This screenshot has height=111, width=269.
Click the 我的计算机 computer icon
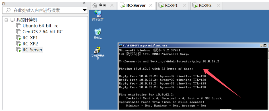pos(12,20)
